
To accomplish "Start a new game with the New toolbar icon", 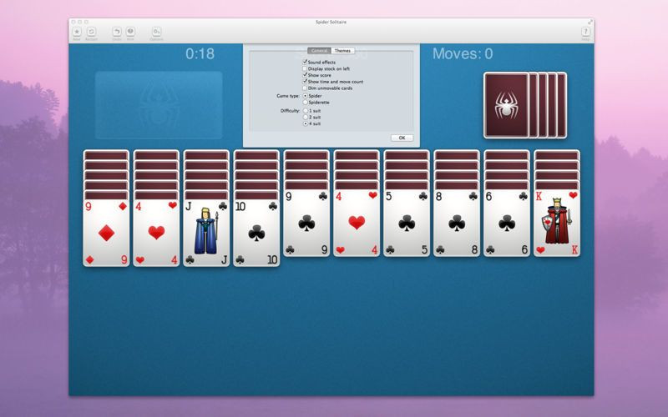I will click(77, 32).
